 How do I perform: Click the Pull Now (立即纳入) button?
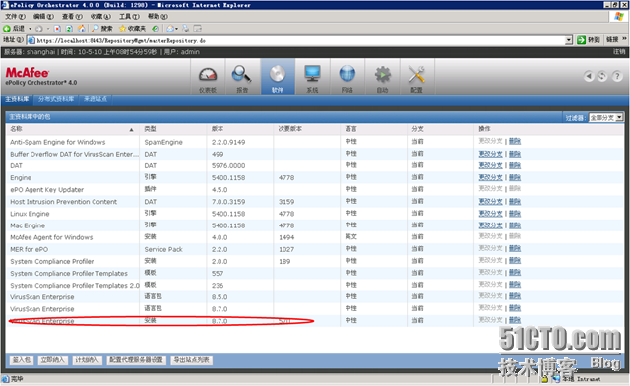[x=52, y=360]
